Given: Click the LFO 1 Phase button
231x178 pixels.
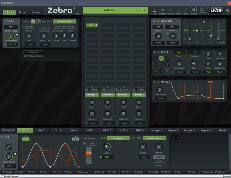Looking at the screenshot, I should (208, 72).
